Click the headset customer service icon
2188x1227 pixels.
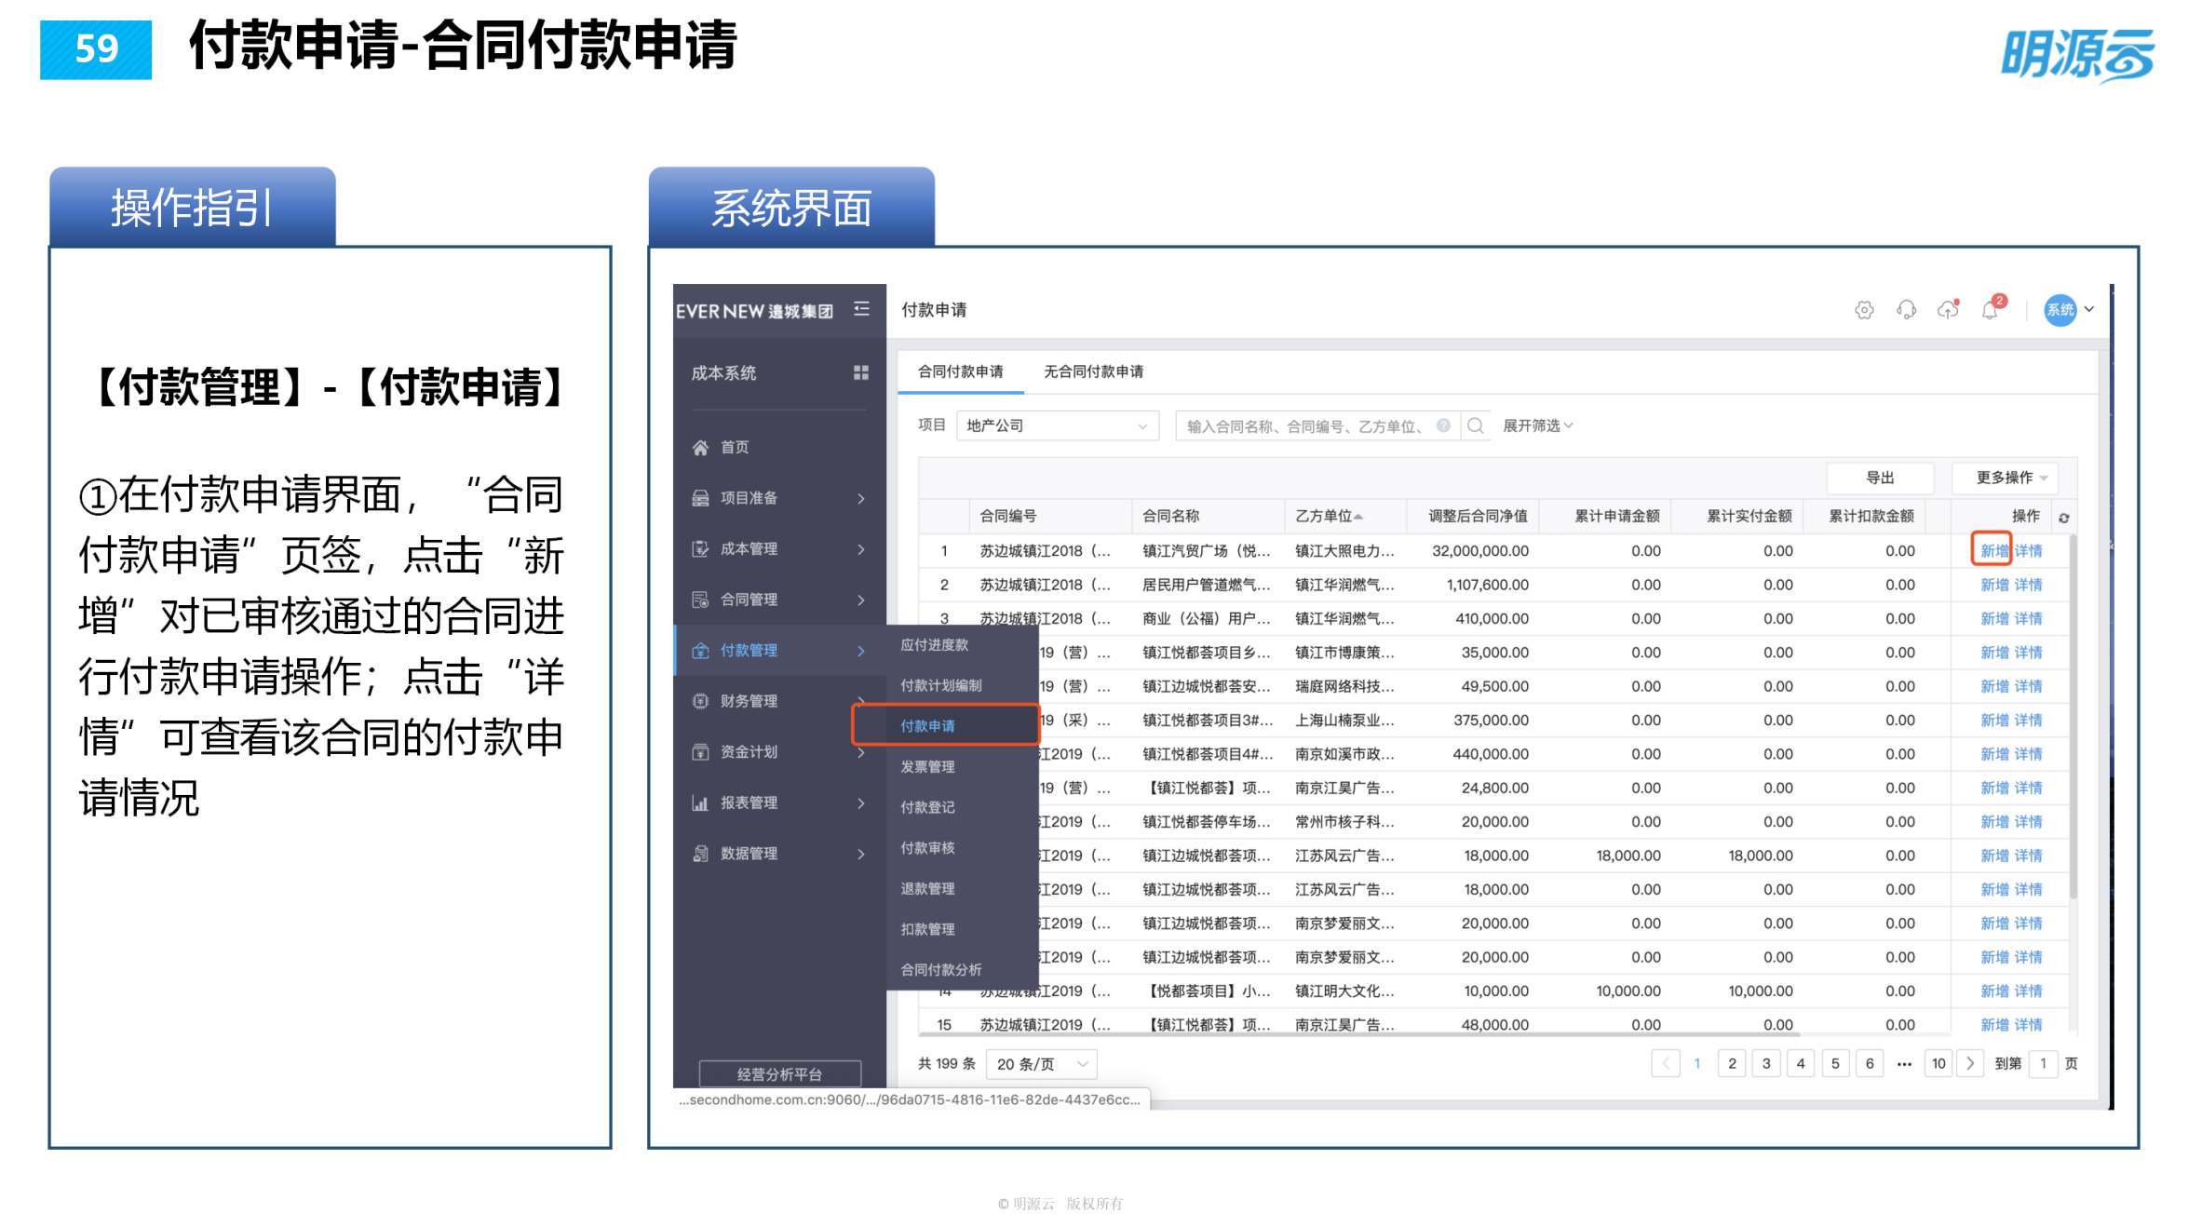click(1906, 310)
